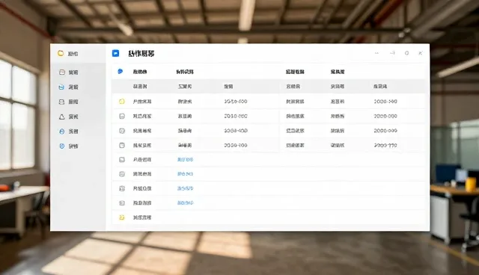Click the yellow circle logo in sidebar header
This screenshot has width=479, height=275.
coord(61,53)
